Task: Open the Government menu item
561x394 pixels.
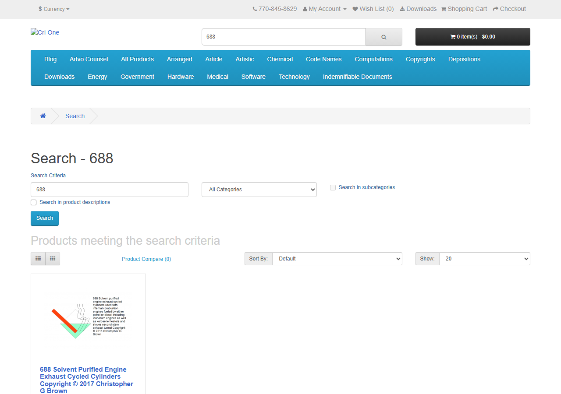Action: 137,77
